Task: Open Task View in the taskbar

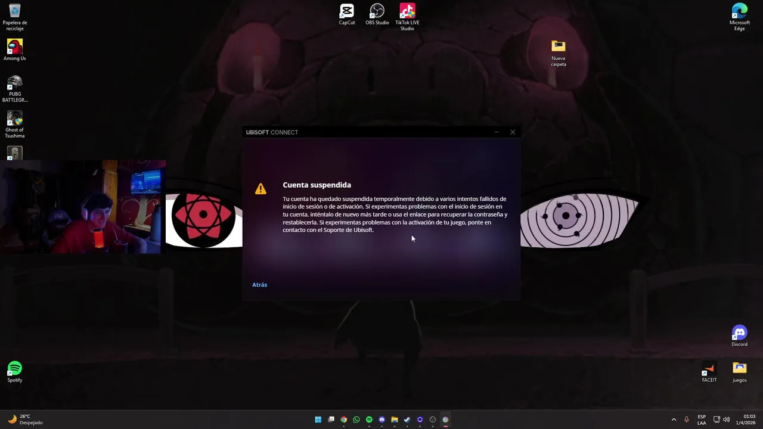Action: coord(331,419)
